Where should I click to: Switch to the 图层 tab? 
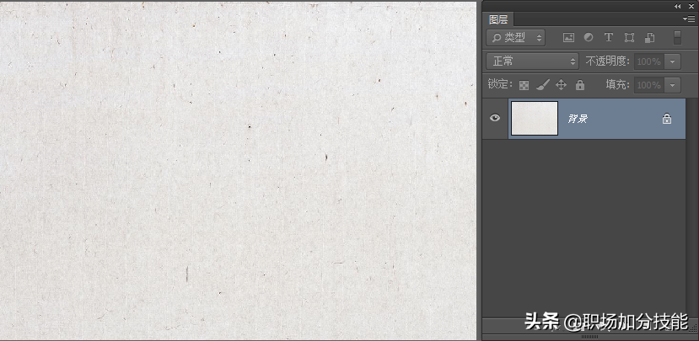pos(498,19)
